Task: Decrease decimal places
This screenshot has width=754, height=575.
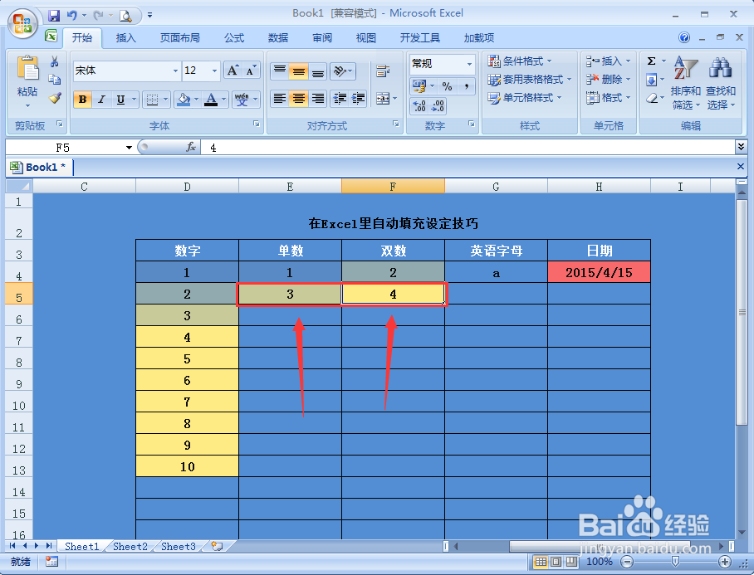Action: pos(438,105)
